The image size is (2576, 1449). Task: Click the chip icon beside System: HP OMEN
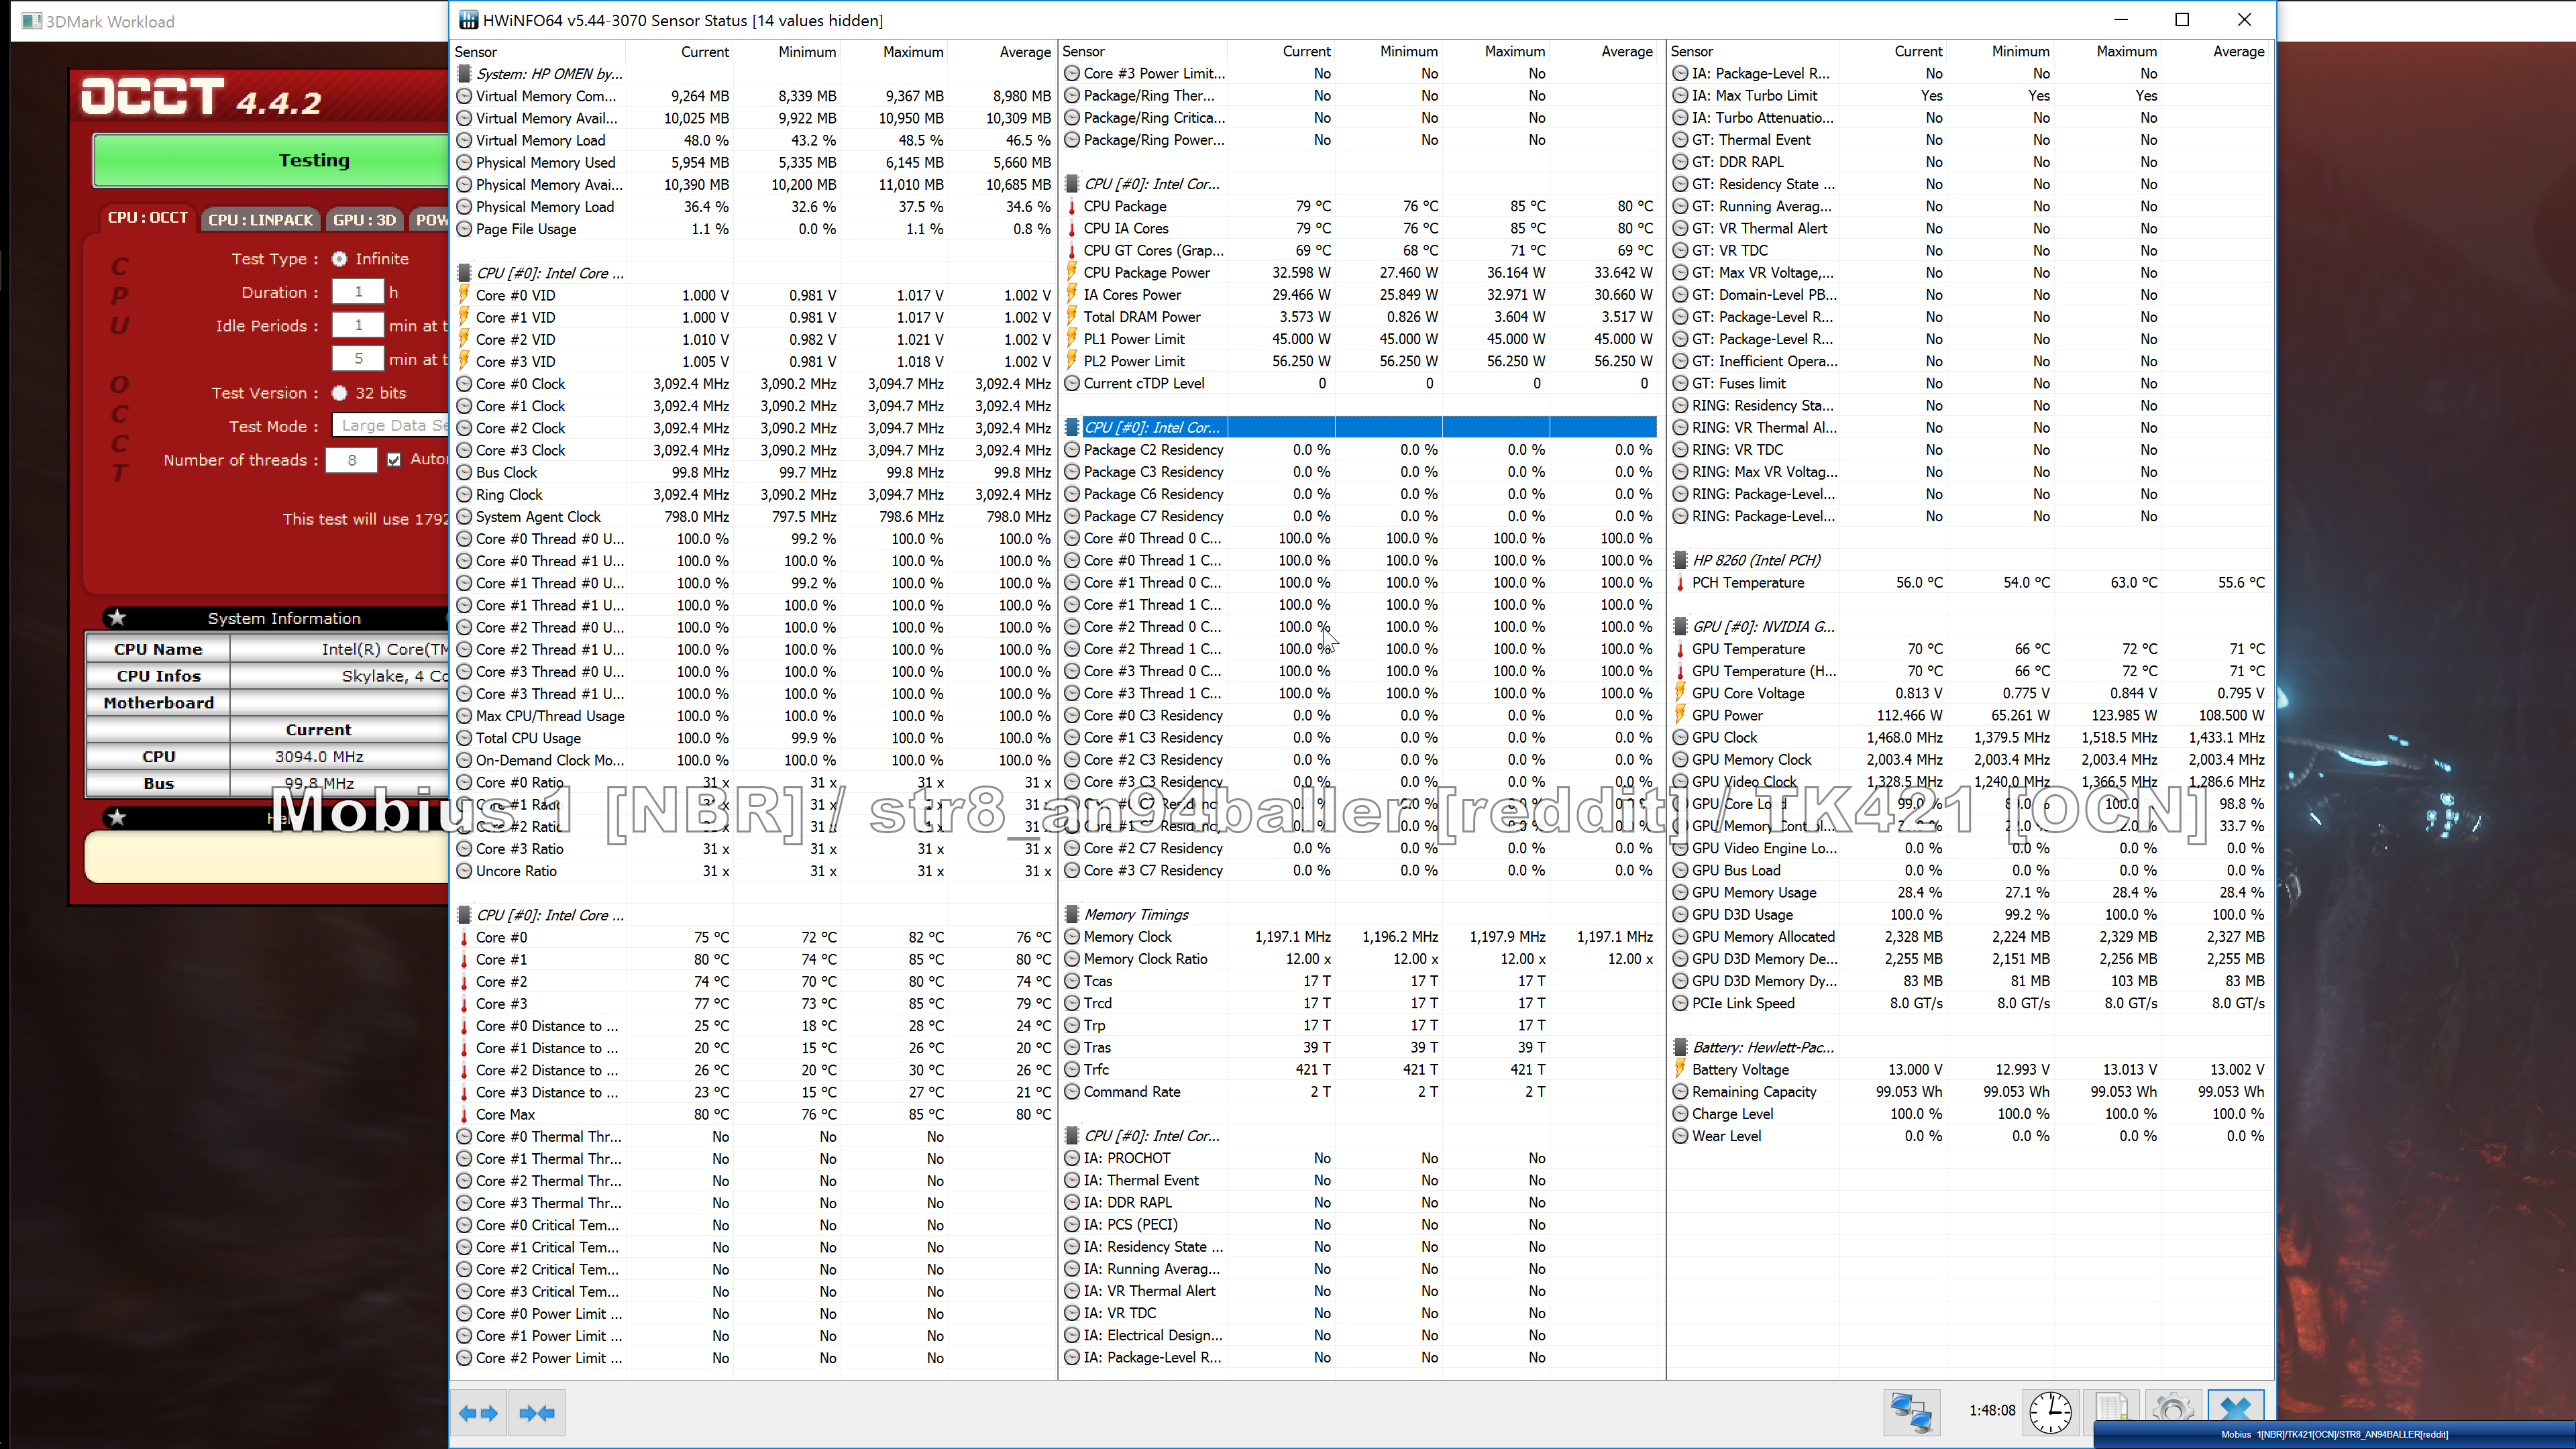pos(464,74)
